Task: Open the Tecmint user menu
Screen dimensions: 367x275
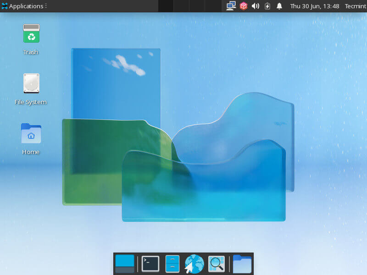Action: pos(355,6)
